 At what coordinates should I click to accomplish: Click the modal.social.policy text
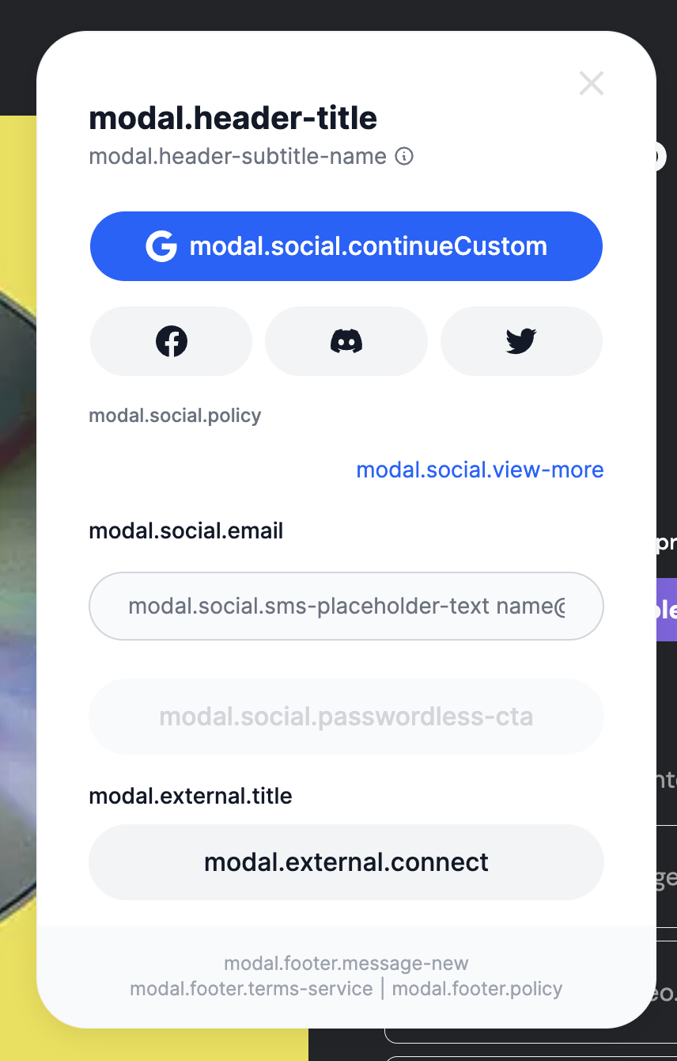click(175, 415)
